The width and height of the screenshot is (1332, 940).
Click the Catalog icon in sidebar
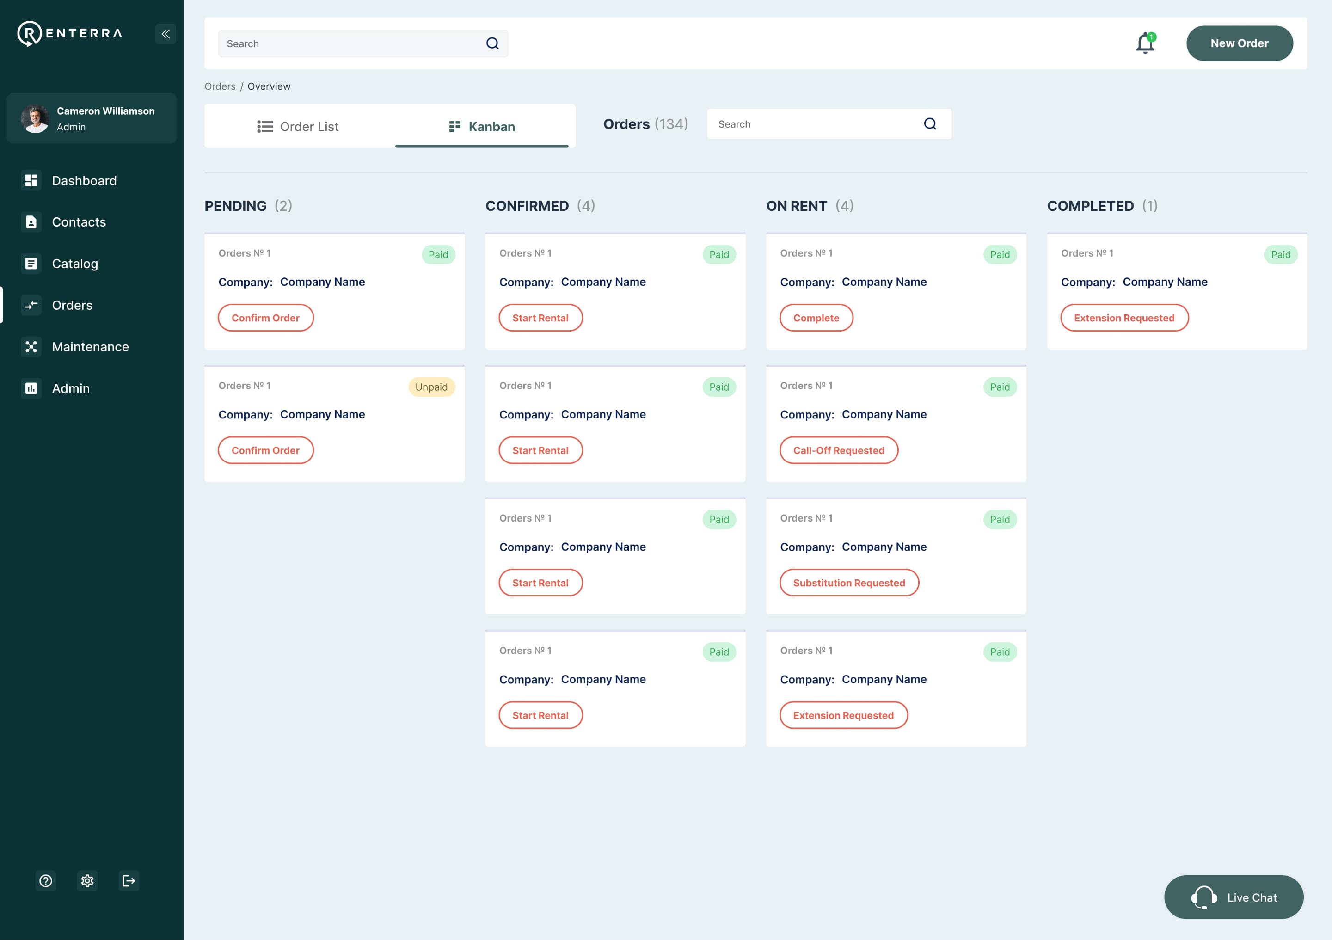coord(31,264)
